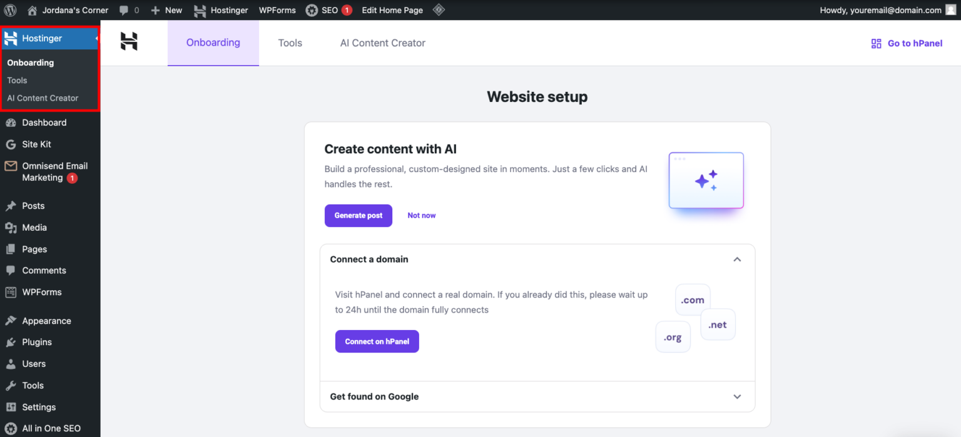Open the Media library icon
This screenshot has height=437, width=961.
[11, 227]
